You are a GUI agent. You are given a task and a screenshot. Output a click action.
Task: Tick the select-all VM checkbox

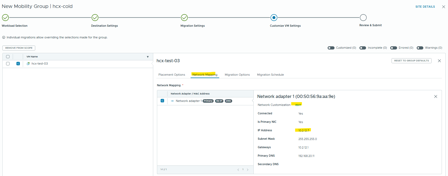(x=8, y=57)
